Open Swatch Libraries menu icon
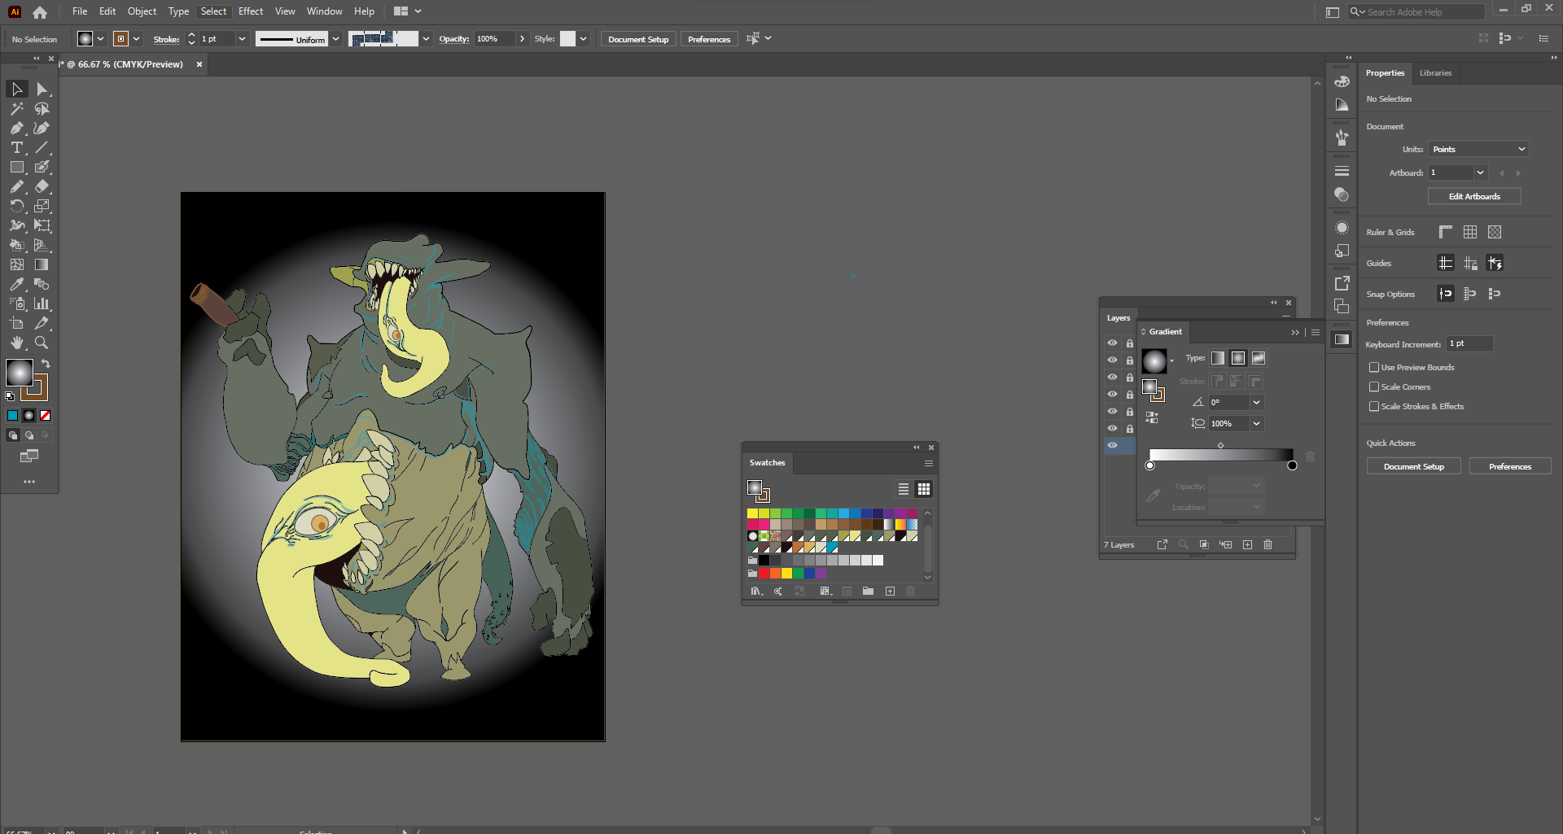This screenshot has width=1563, height=834. (x=756, y=591)
